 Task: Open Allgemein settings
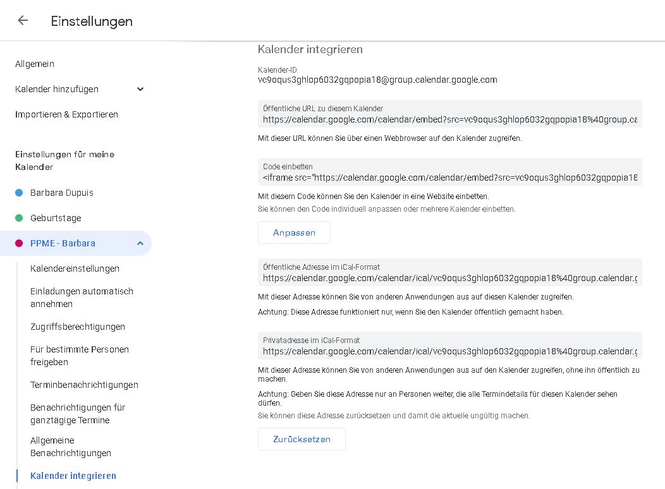[x=35, y=64]
